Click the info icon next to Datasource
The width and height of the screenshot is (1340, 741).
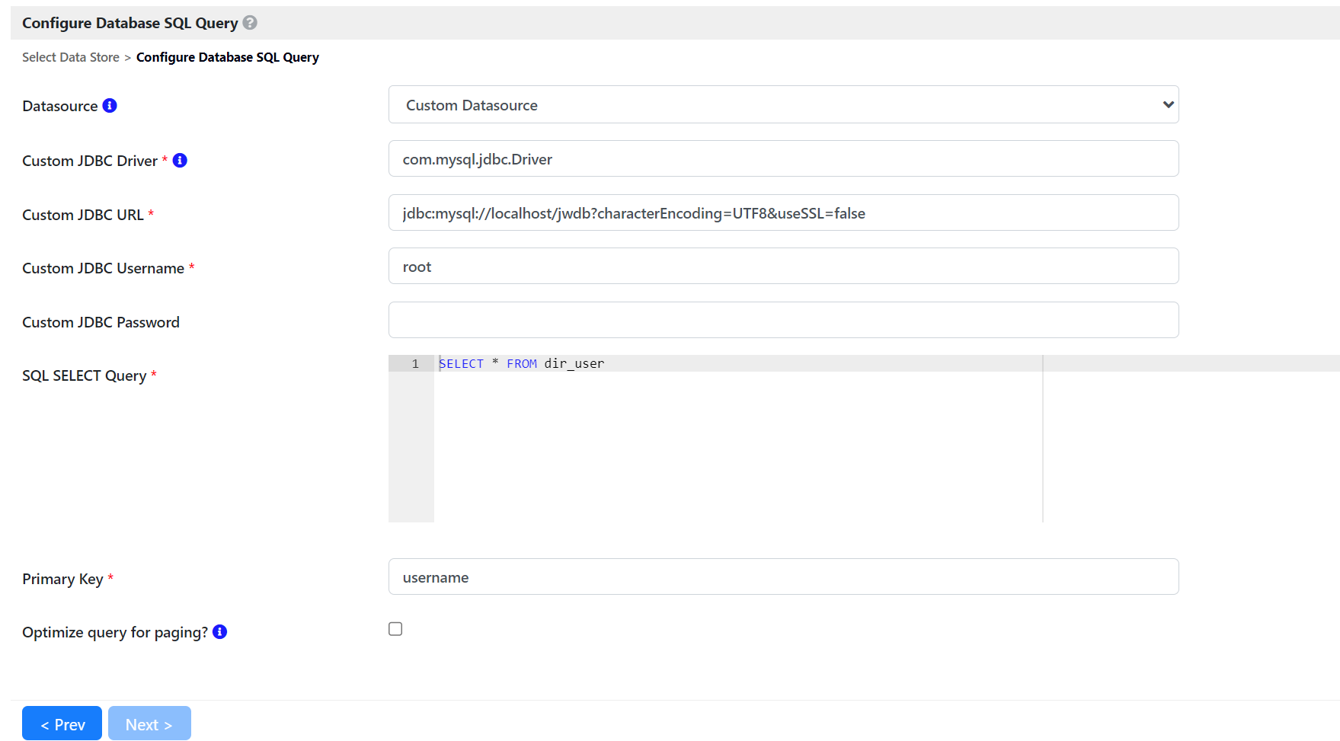pyautogui.click(x=110, y=106)
